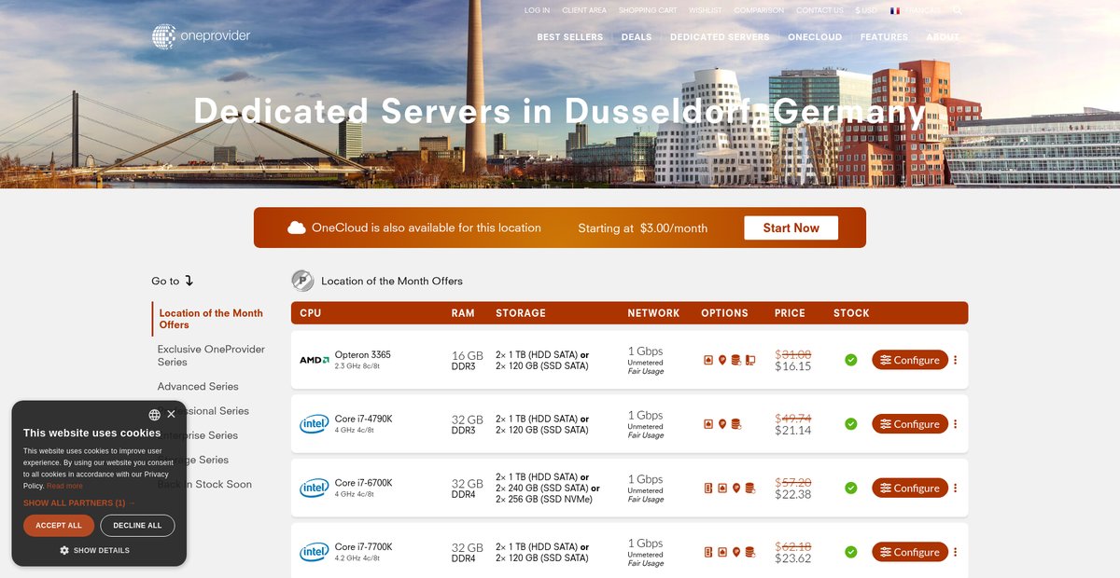Sort by the PRICE column header

tap(790, 313)
